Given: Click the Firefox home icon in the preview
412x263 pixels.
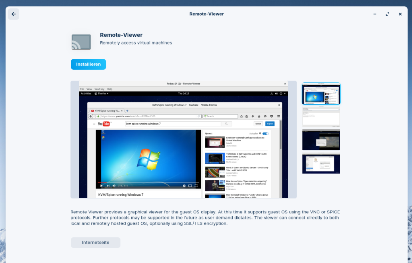Looking at the screenshot, I should click(x=259, y=116).
